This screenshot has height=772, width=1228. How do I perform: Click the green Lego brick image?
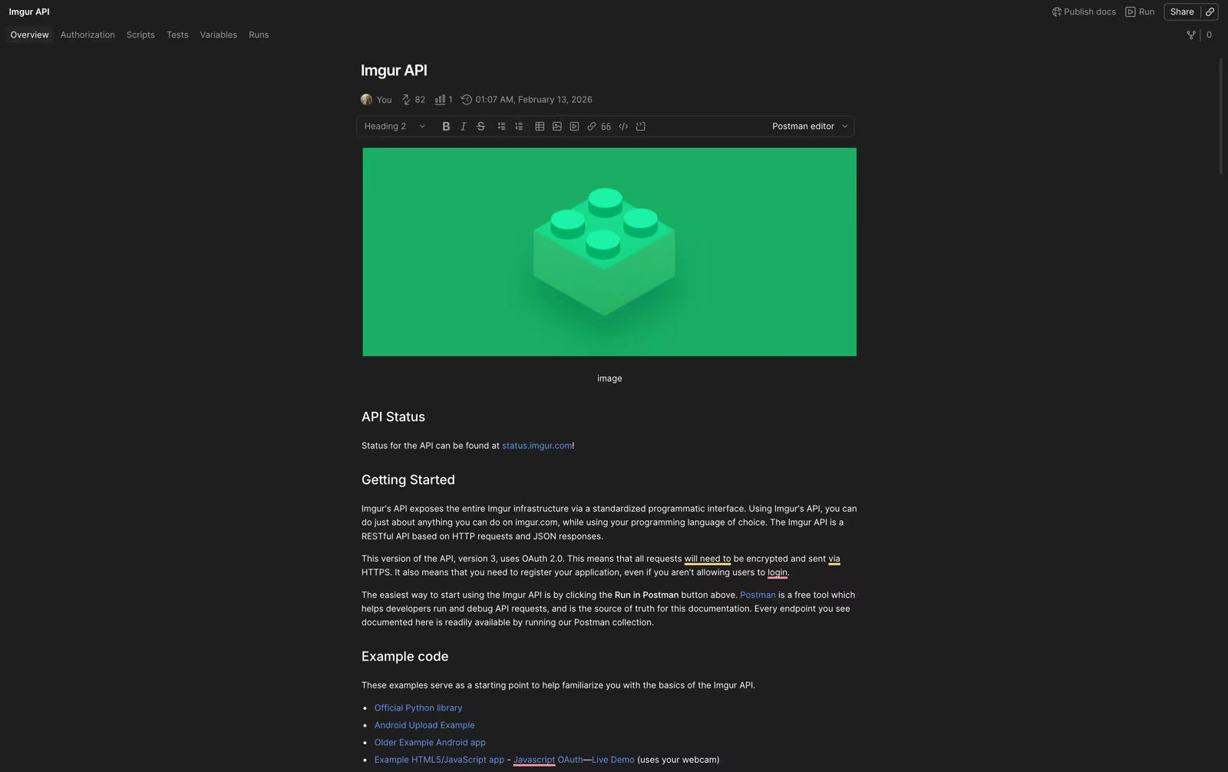click(x=609, y=252)
